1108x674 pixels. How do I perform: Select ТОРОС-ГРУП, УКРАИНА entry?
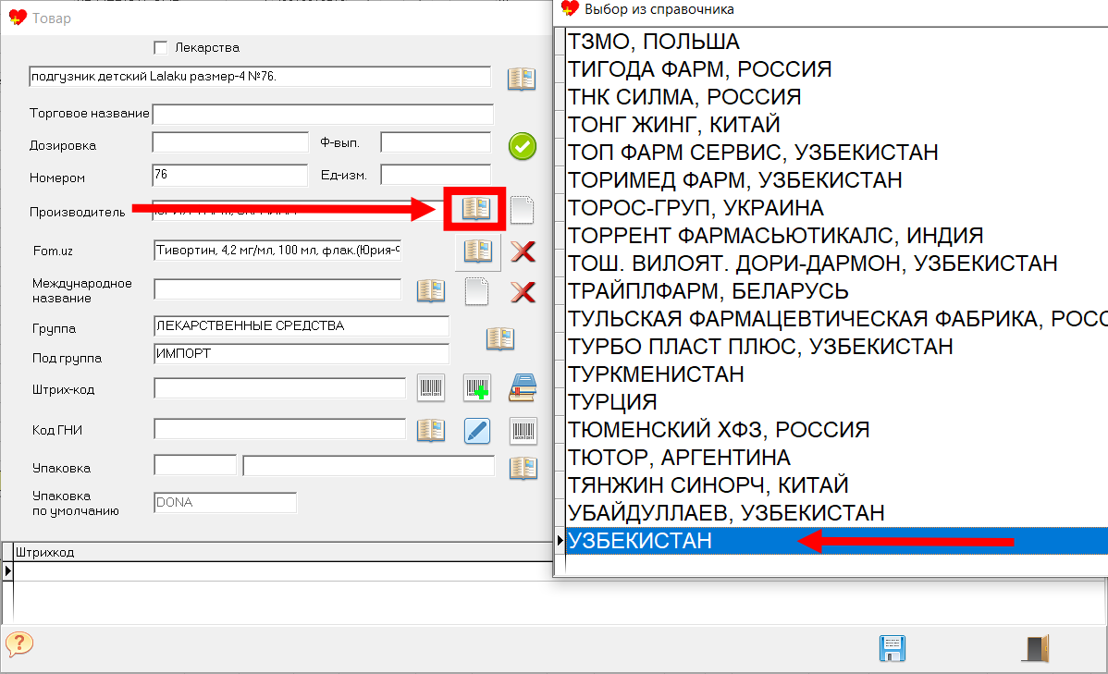click(x=837, y=208)
